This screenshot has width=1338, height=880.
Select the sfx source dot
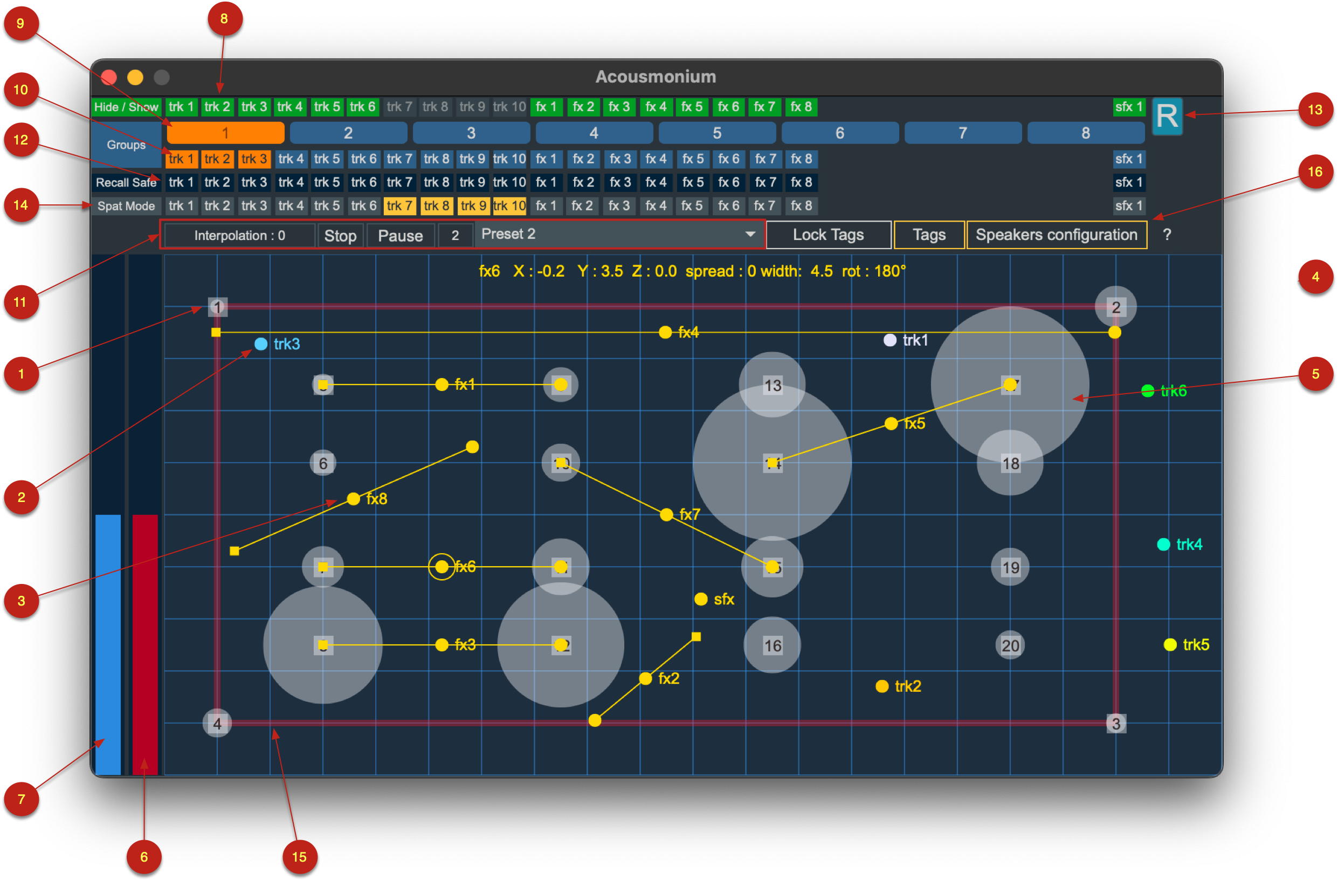click(700, 599)
